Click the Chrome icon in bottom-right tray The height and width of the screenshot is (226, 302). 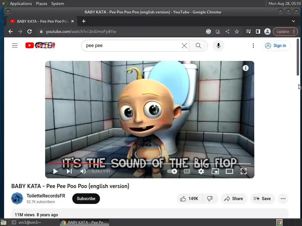280,222
